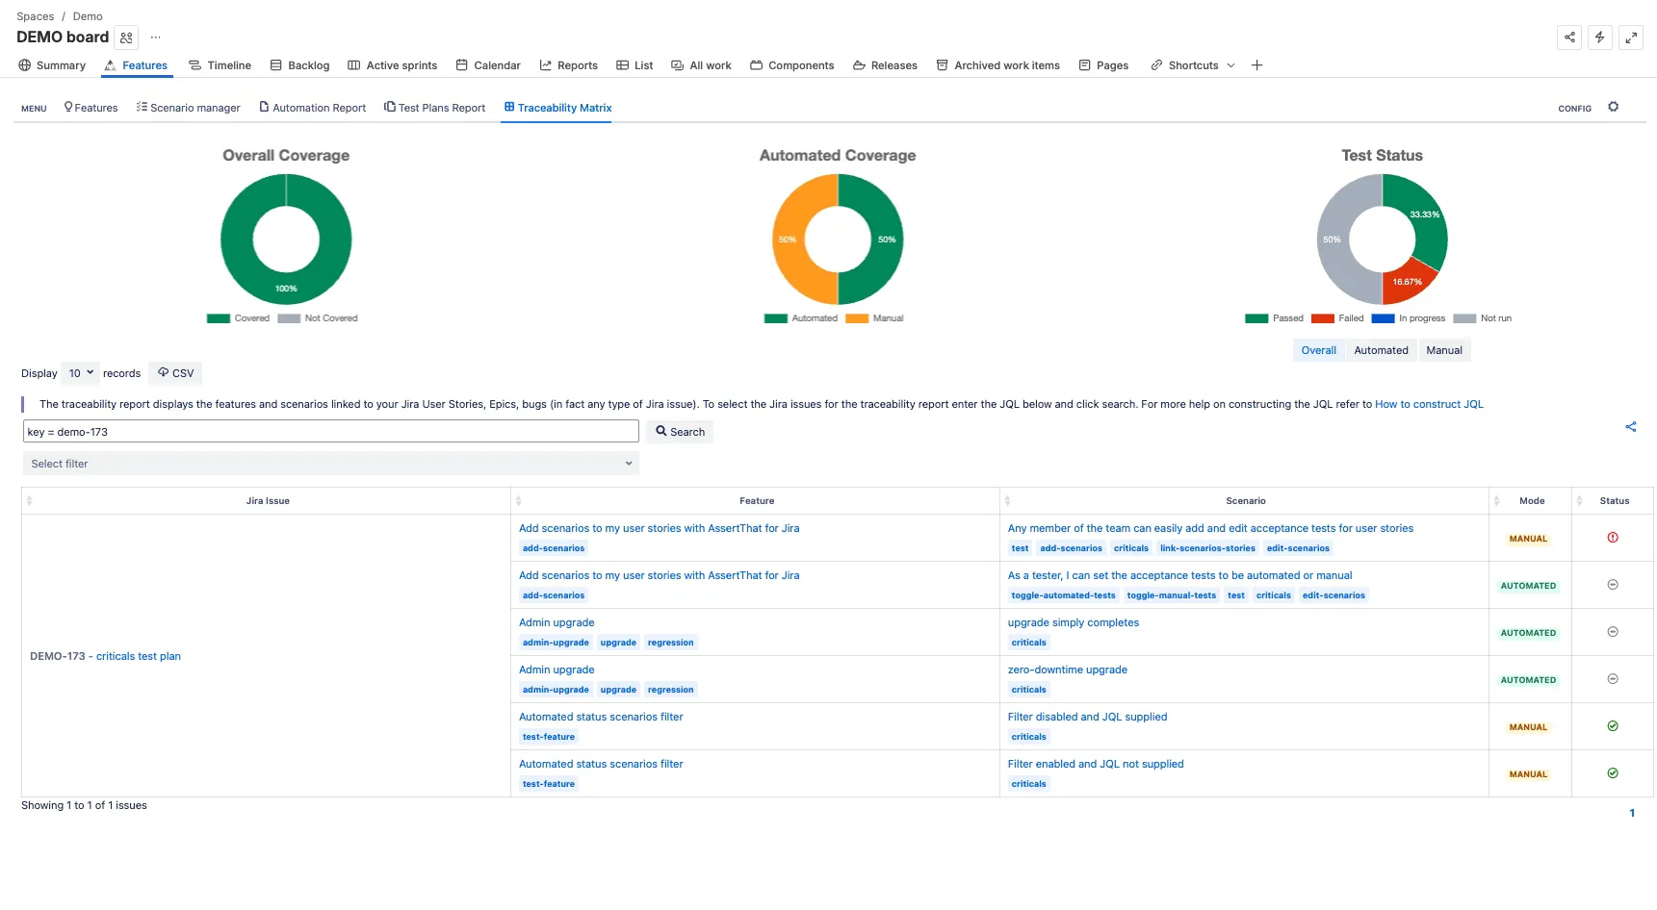Click the JQL query input field
This screenshot has height=910, width=1657.
[330, 432]
